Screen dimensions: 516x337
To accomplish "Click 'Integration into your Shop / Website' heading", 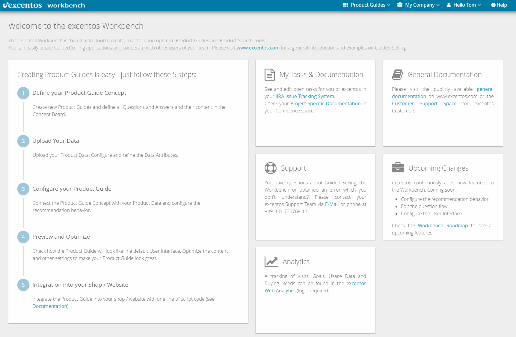I will point(80,285).
